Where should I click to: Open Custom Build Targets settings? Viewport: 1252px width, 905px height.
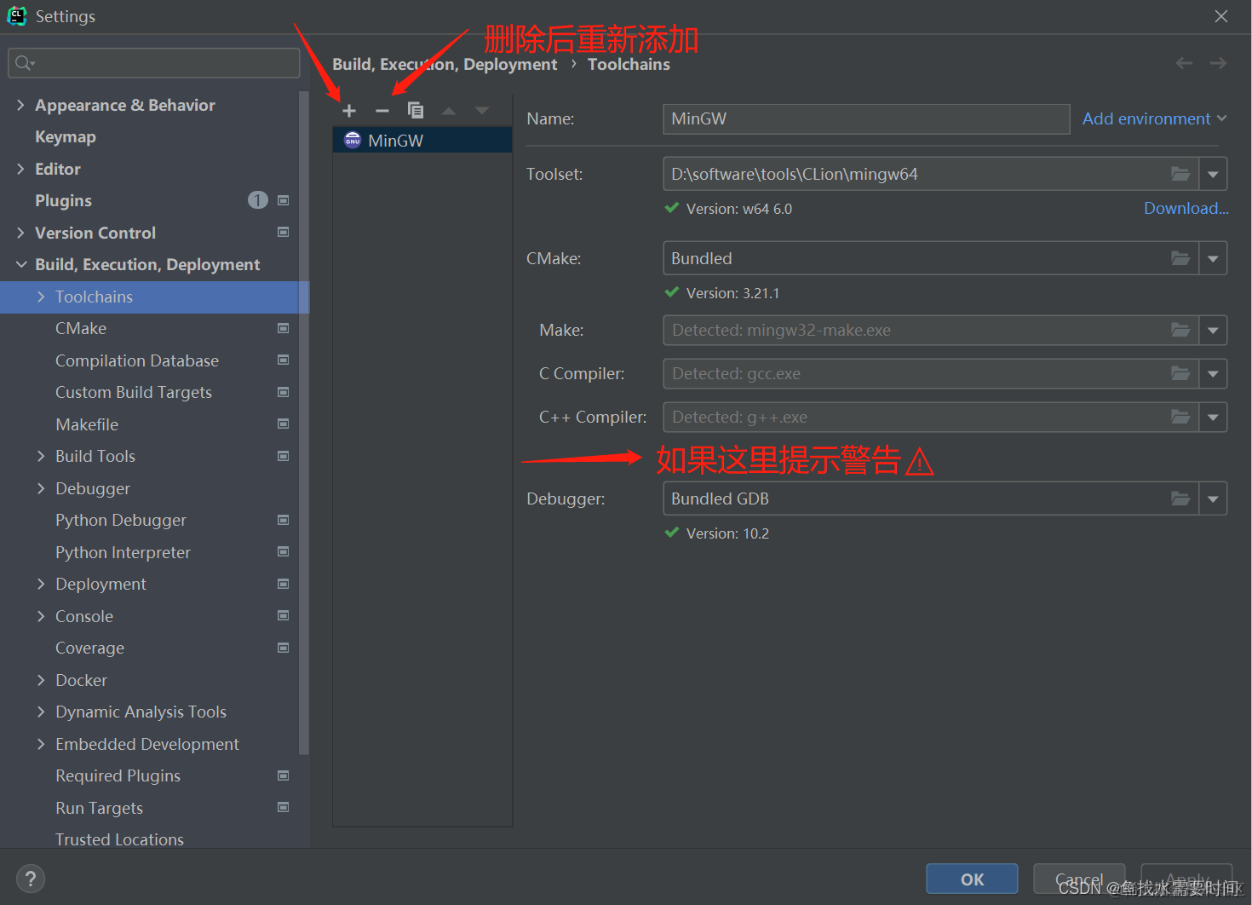click(134, 392)
